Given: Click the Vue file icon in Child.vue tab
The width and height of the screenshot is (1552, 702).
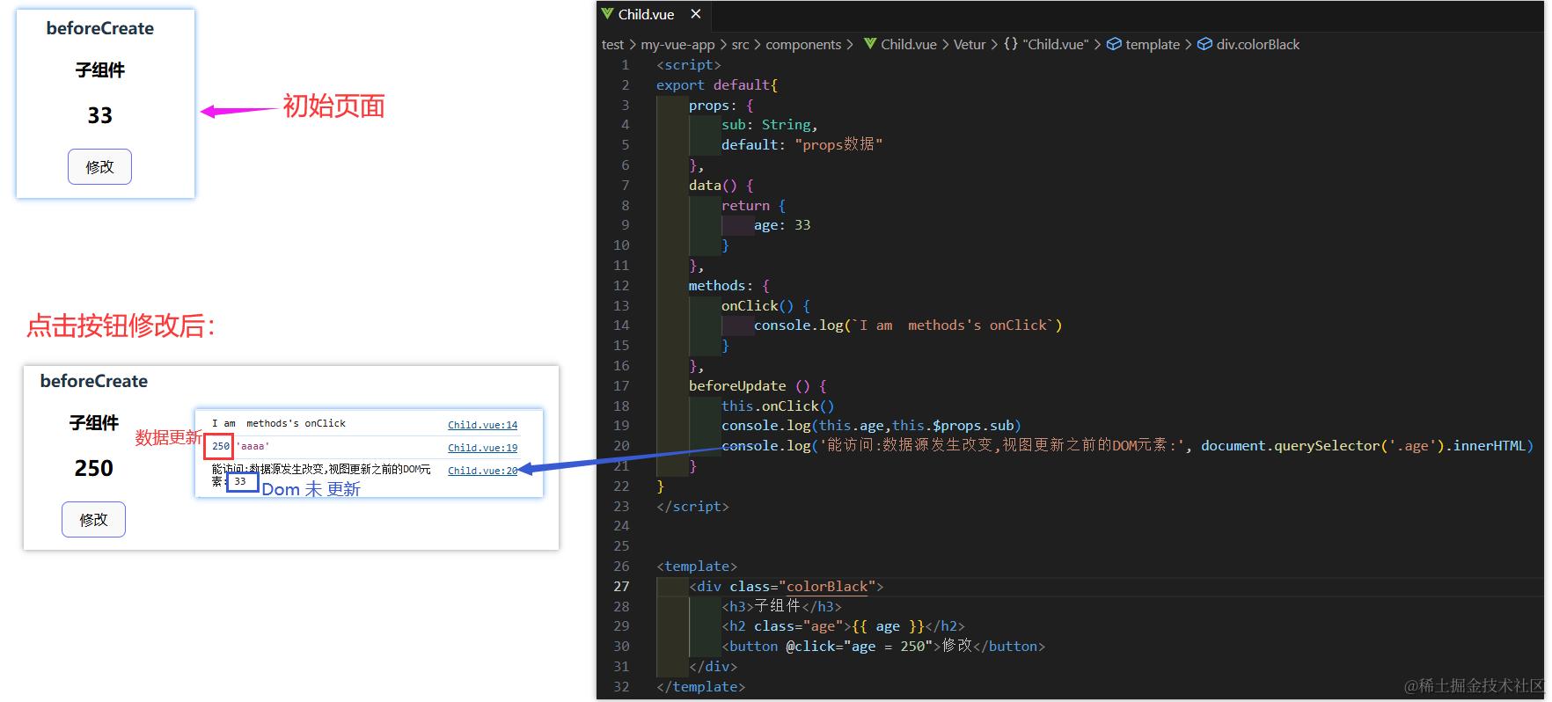Looking at the screenshot, I should point(607,14).
